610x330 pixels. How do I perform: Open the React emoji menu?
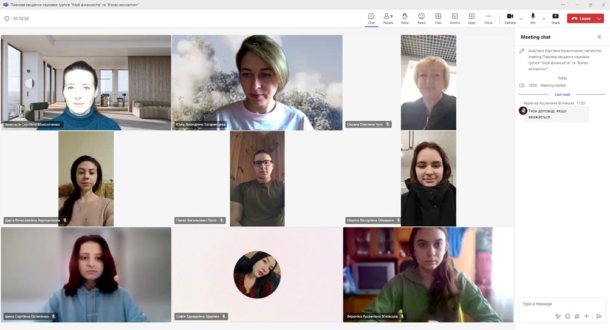coord(421,18)
